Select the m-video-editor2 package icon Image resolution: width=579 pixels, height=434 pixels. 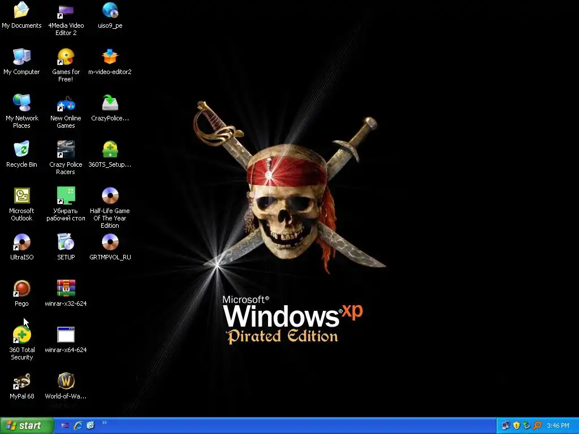pos(110,57)
